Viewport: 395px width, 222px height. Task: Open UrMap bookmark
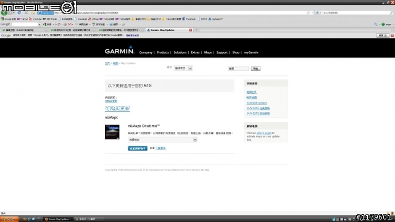tap(93, 19)
